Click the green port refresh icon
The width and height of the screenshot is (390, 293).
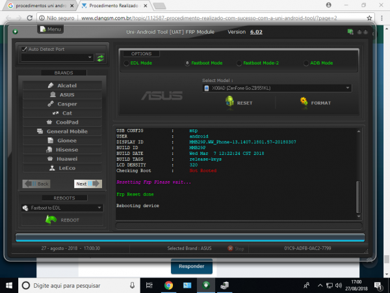100,58
